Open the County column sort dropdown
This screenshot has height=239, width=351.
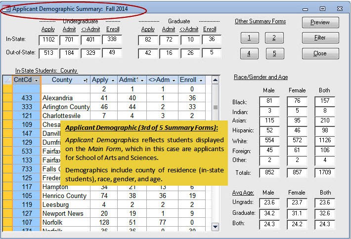pos(86,80)
